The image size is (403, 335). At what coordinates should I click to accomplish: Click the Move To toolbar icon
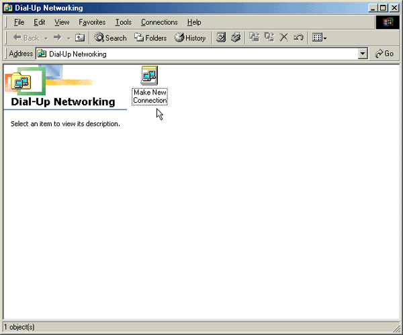click(x=255, y=38)
